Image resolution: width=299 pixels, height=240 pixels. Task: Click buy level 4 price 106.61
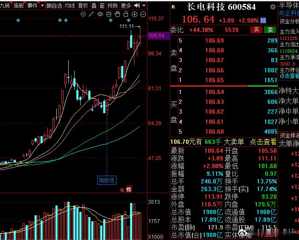(215, 122)
